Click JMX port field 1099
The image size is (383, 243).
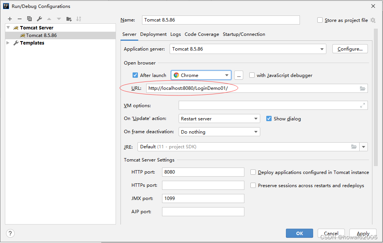tap(203, 198)
